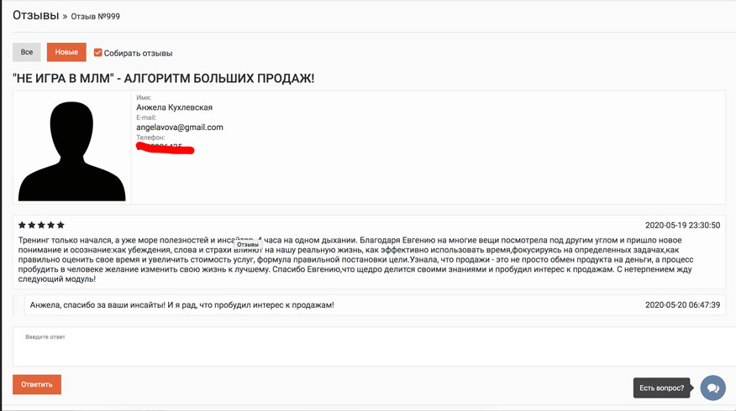This screenshot has width=736, height=411.
Task: Switch to the "Все" reviews filter
Action: [x=27, y=52]
